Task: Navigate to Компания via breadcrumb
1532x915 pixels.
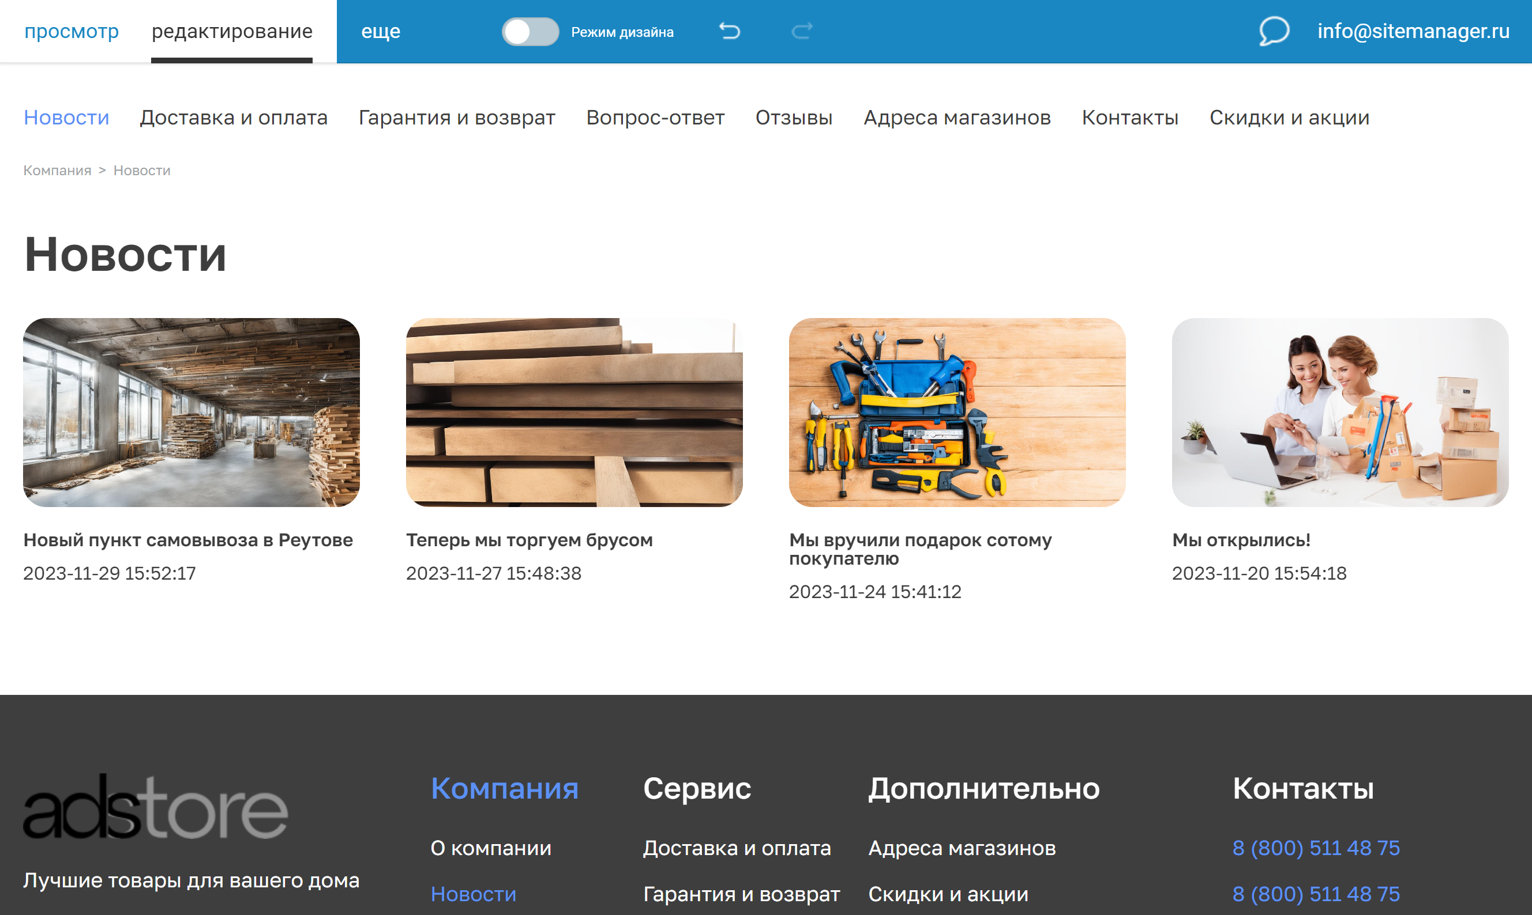Action: (x=56, y=170)
